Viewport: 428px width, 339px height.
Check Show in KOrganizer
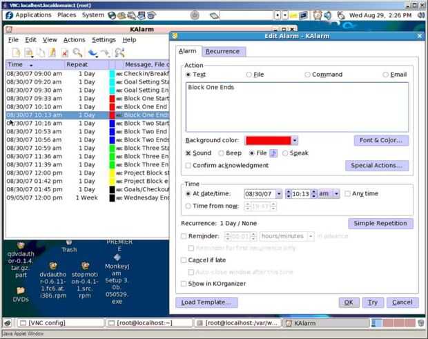coord(184,284)
